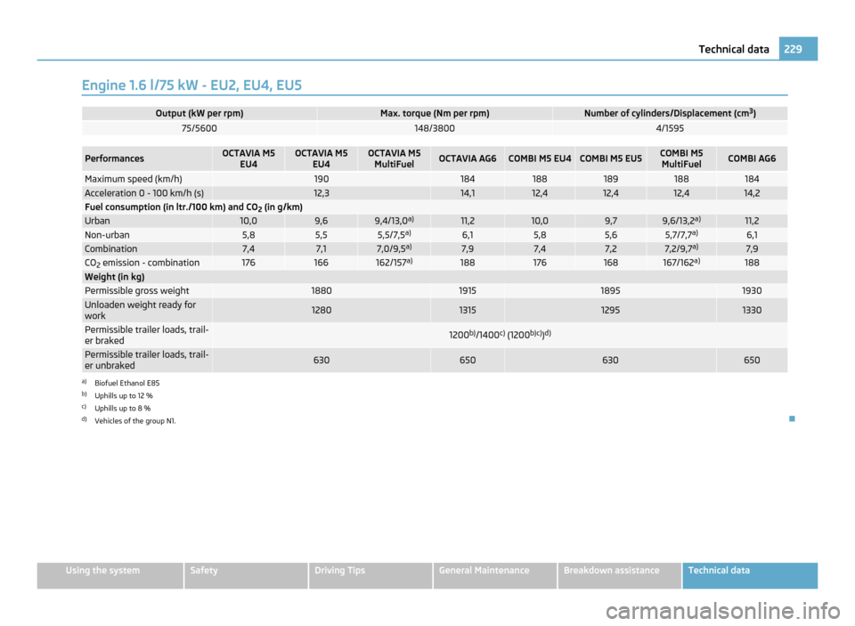Select the COMBI M5 MultiFuel column header
This screenshot has width=855, height=626.
(x=681, y=159)
